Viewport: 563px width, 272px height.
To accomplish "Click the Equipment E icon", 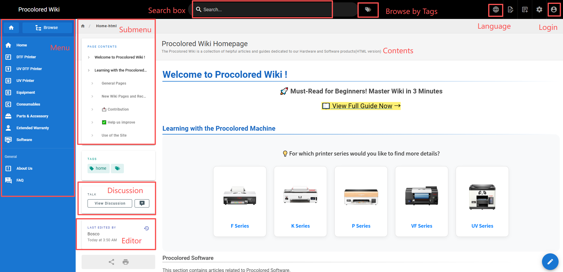I will pos(8,92).
